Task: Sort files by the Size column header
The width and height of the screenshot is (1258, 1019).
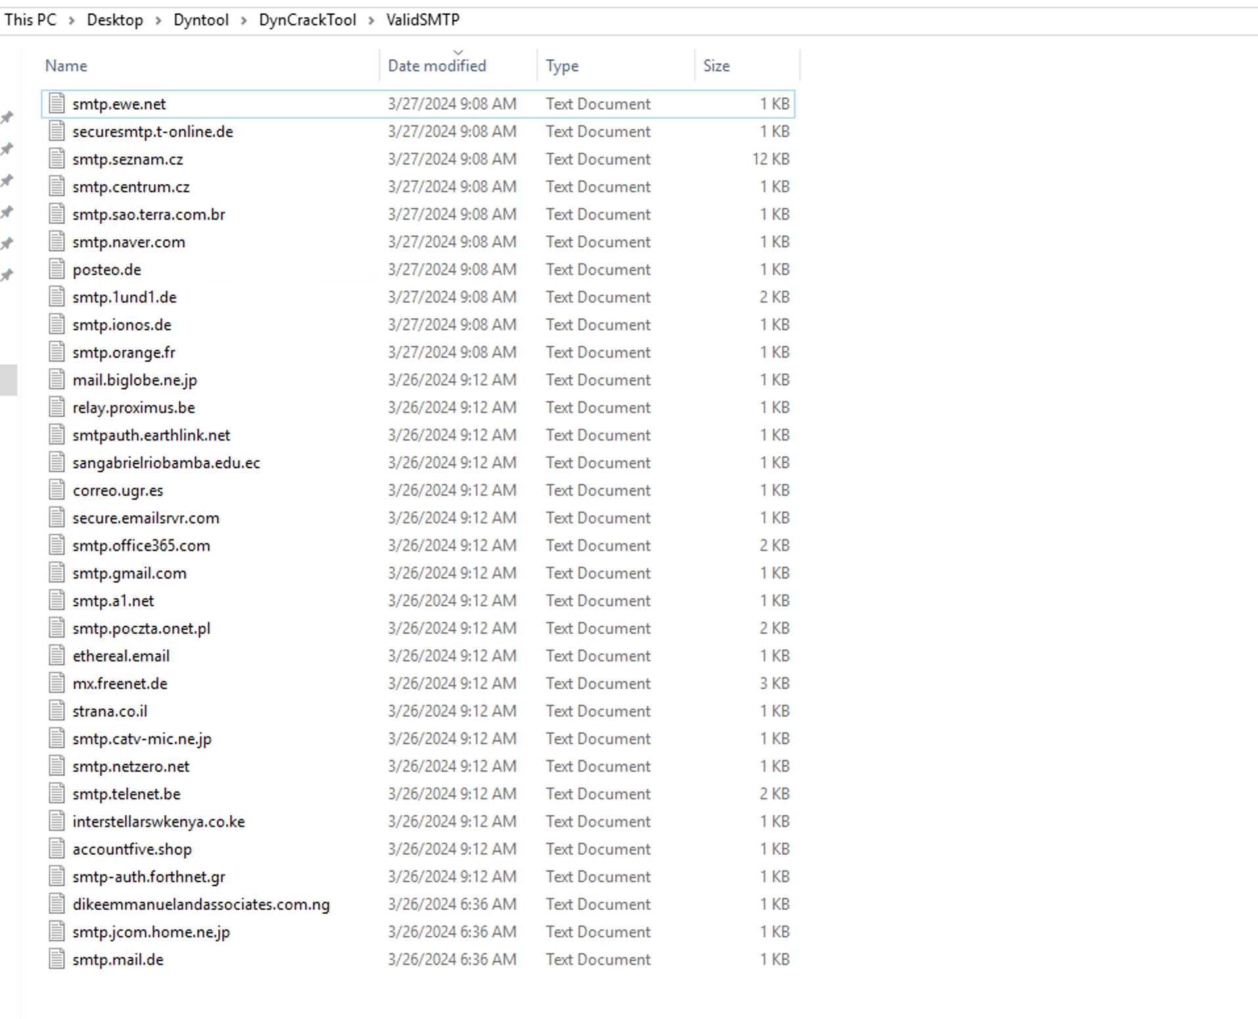Action: pos(716,65)
